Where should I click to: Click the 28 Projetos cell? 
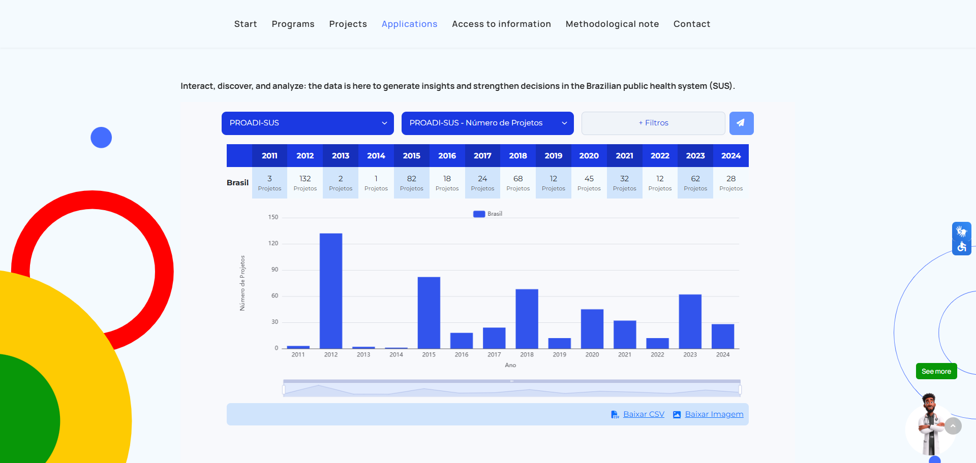731,183
